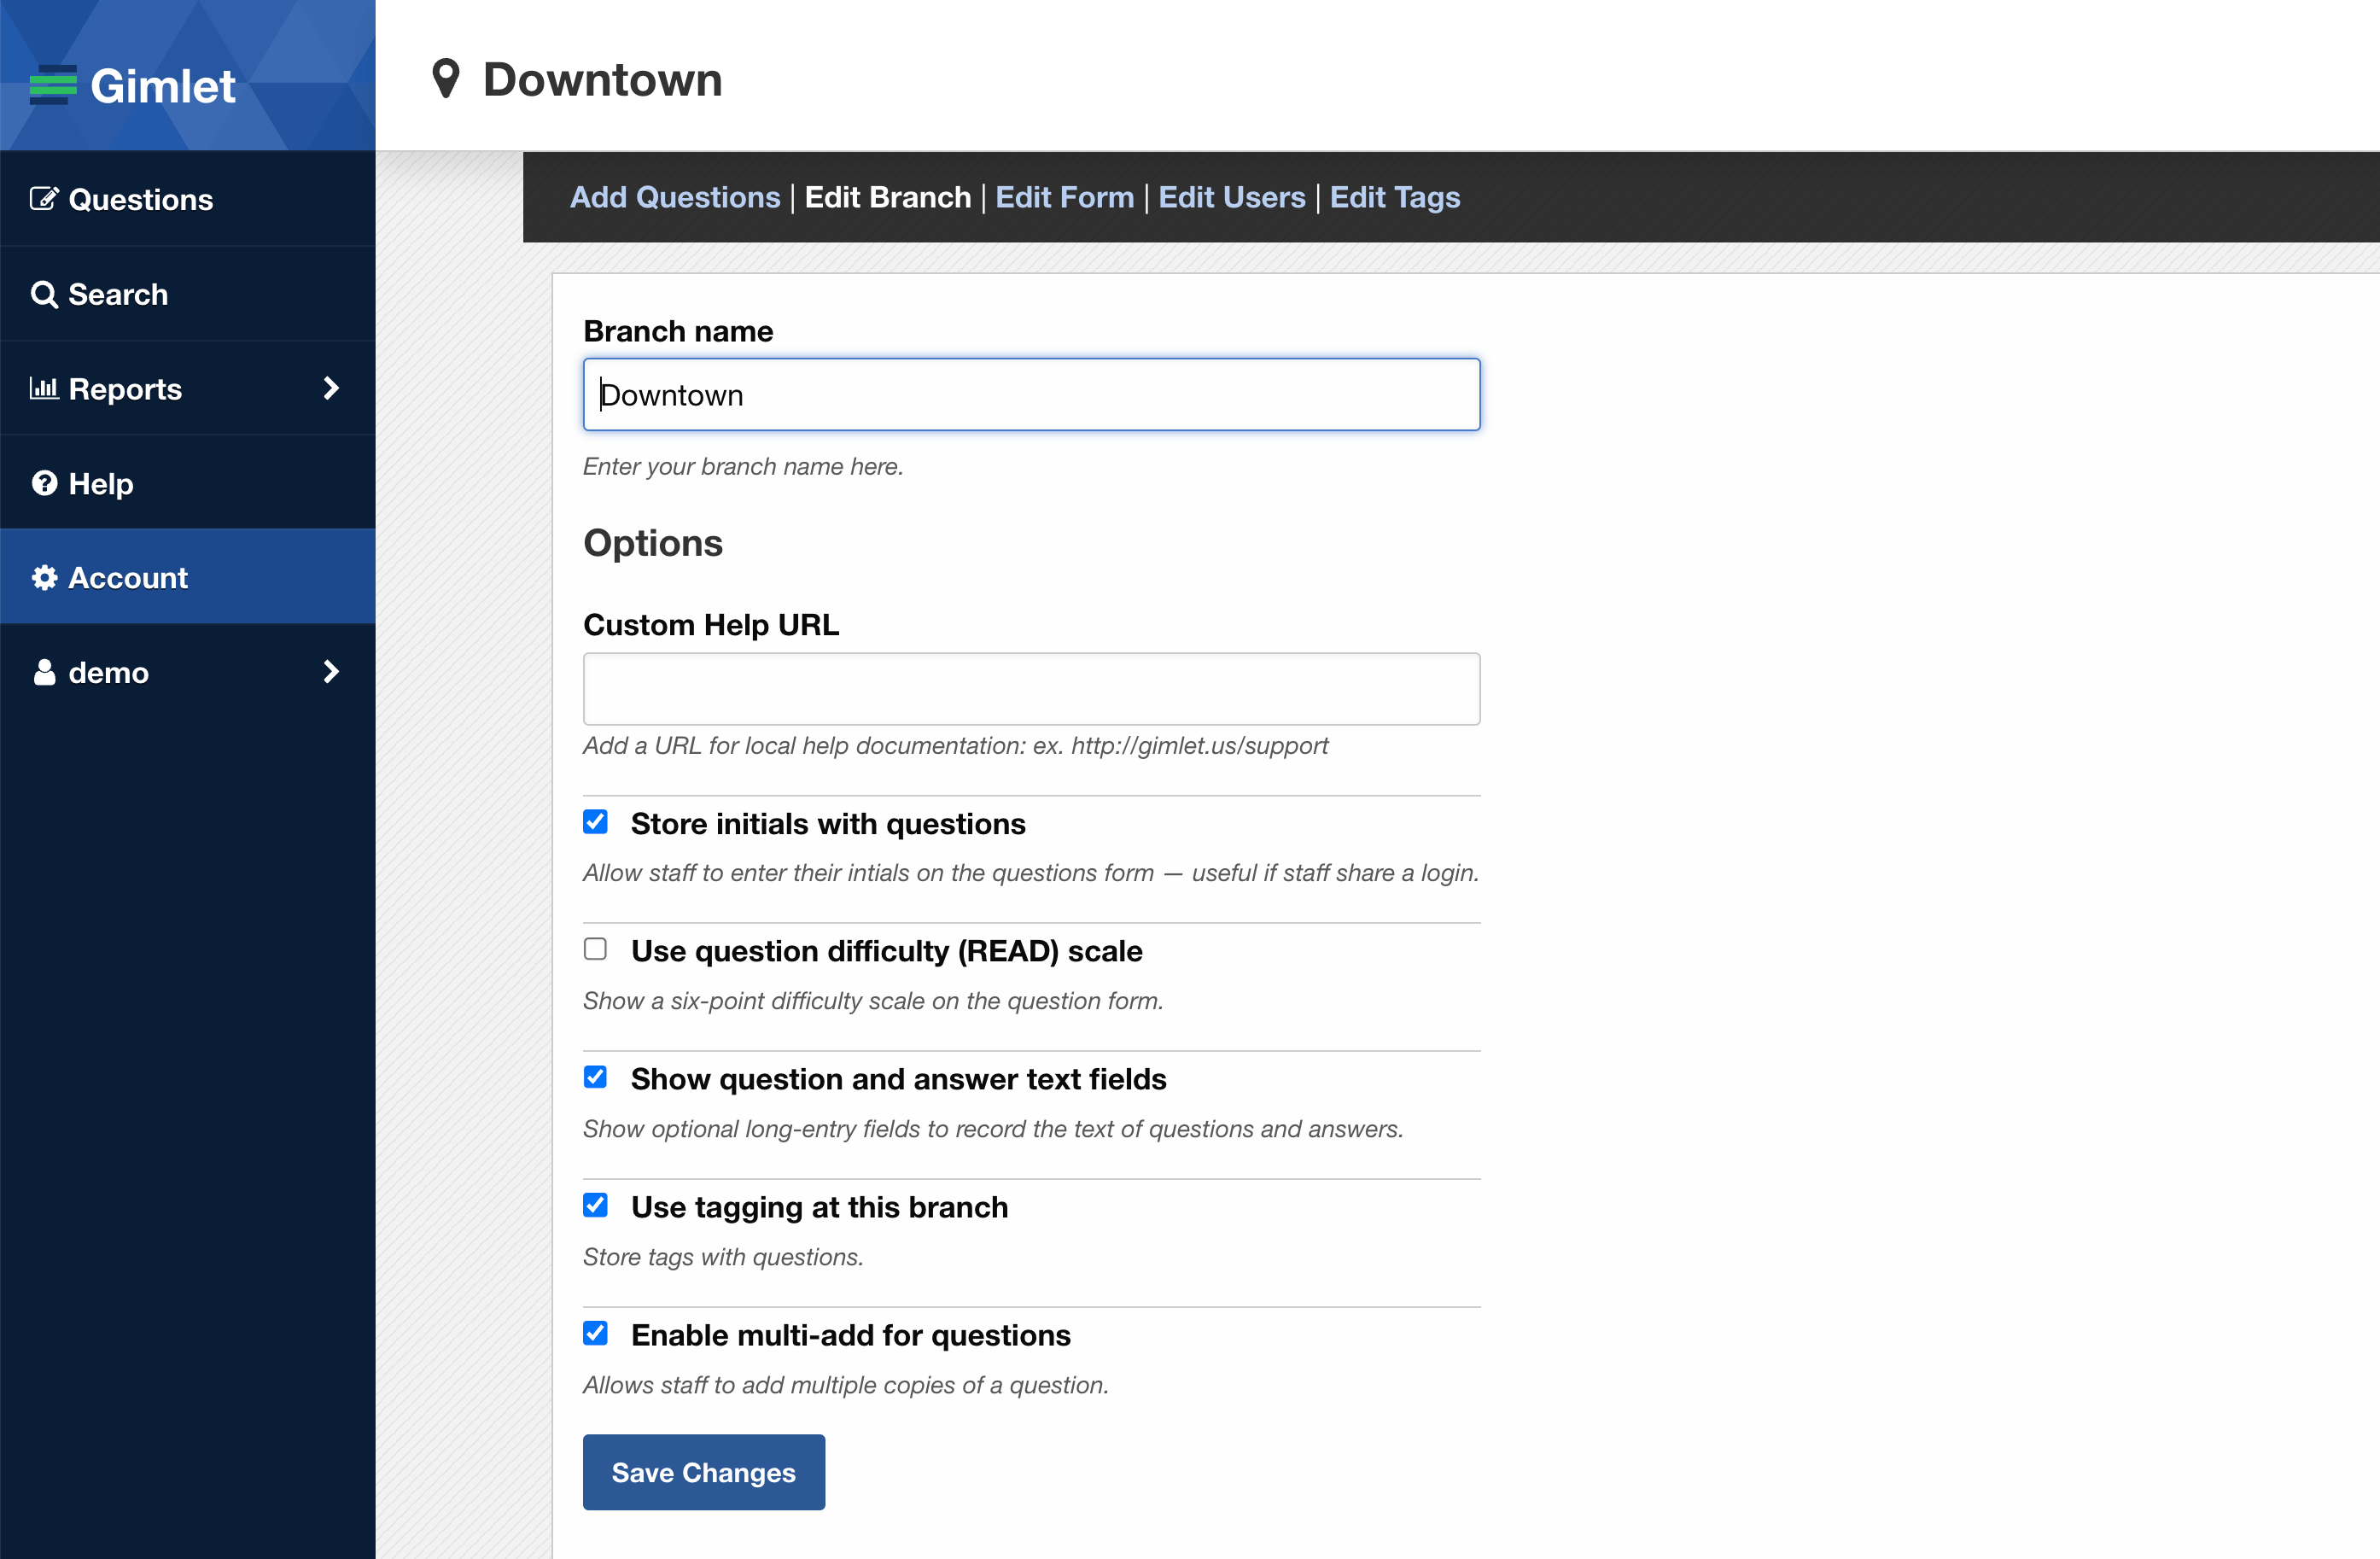The height and width of the screenshot is (1559, 2380).
Task: Click the demo user profile icon
Action: tap(44, 672)
